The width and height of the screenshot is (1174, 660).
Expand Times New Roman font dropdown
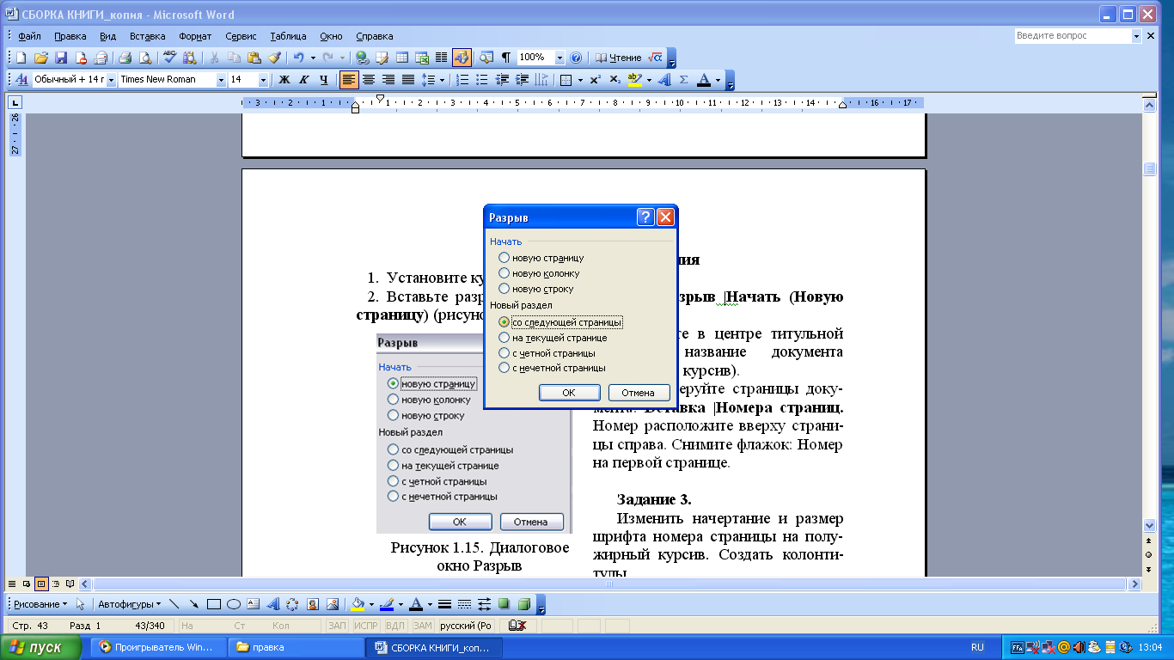point(221,80)
